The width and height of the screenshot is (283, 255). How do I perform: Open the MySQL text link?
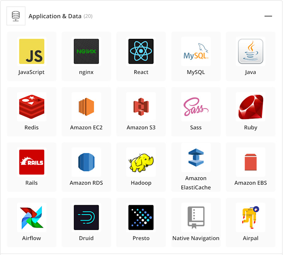[196, 72]
